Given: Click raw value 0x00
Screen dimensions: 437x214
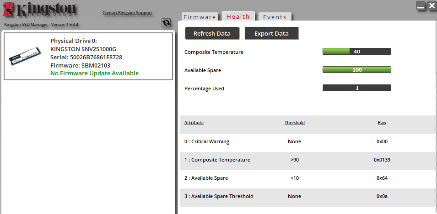Looking at the screenshot, I should (x=382, y=141).
